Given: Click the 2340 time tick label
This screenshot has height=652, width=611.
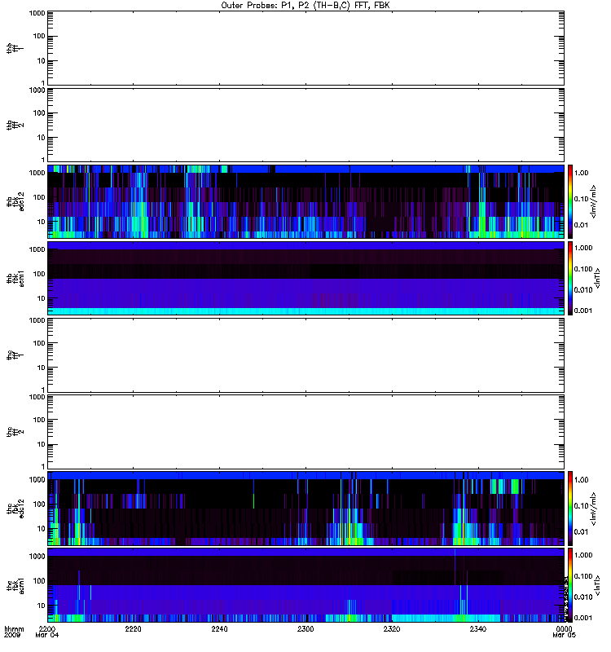Looking at the screenshot, I should click(x=478, y=628).
